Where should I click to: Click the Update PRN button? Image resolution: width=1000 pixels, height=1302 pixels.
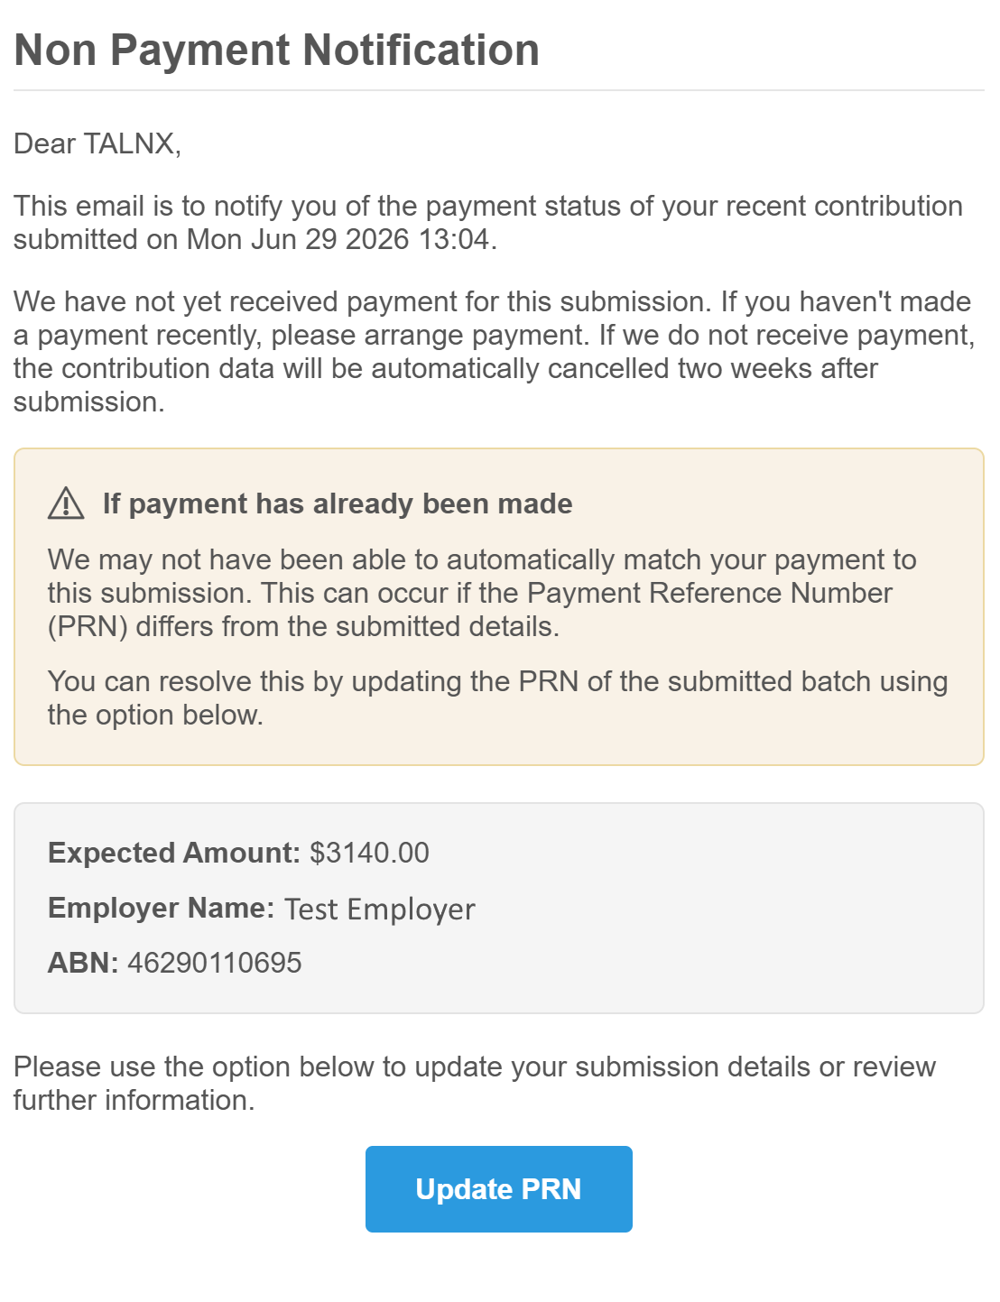pyautogui.click(x=498, y=1188)
